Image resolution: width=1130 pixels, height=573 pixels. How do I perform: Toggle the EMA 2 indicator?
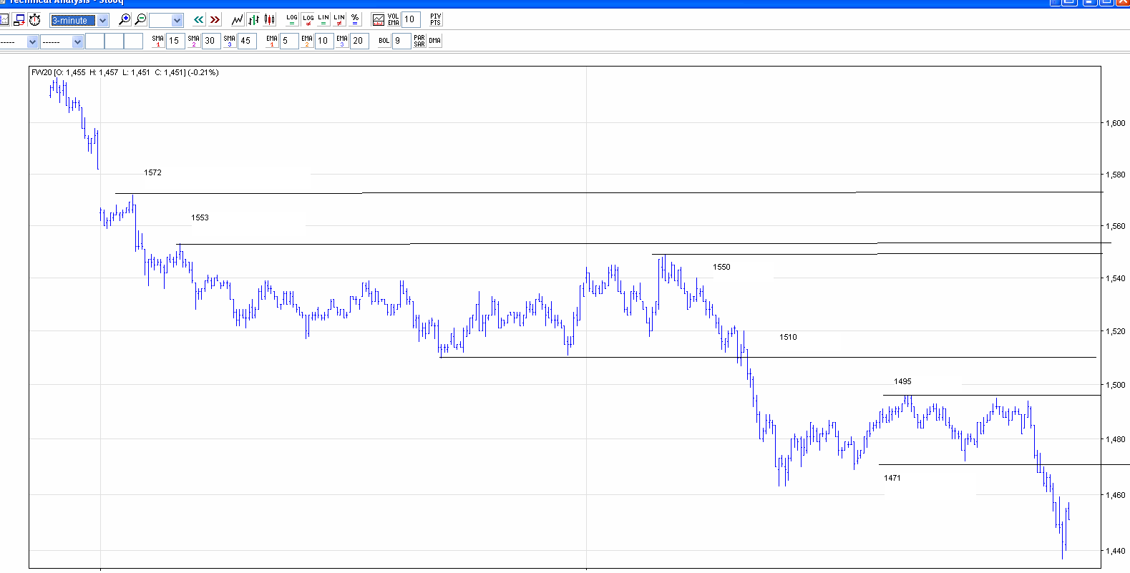[x=307, y=41]
